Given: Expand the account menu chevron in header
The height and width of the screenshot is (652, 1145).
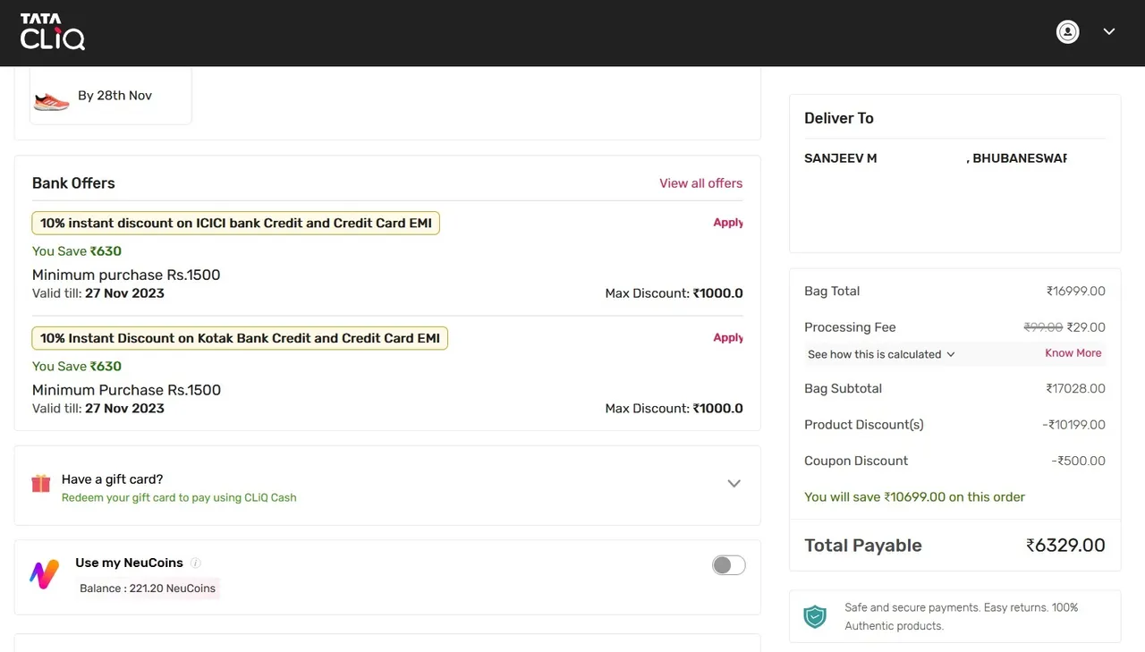Looking at the screenshot, I should [x=1109, y=31].
